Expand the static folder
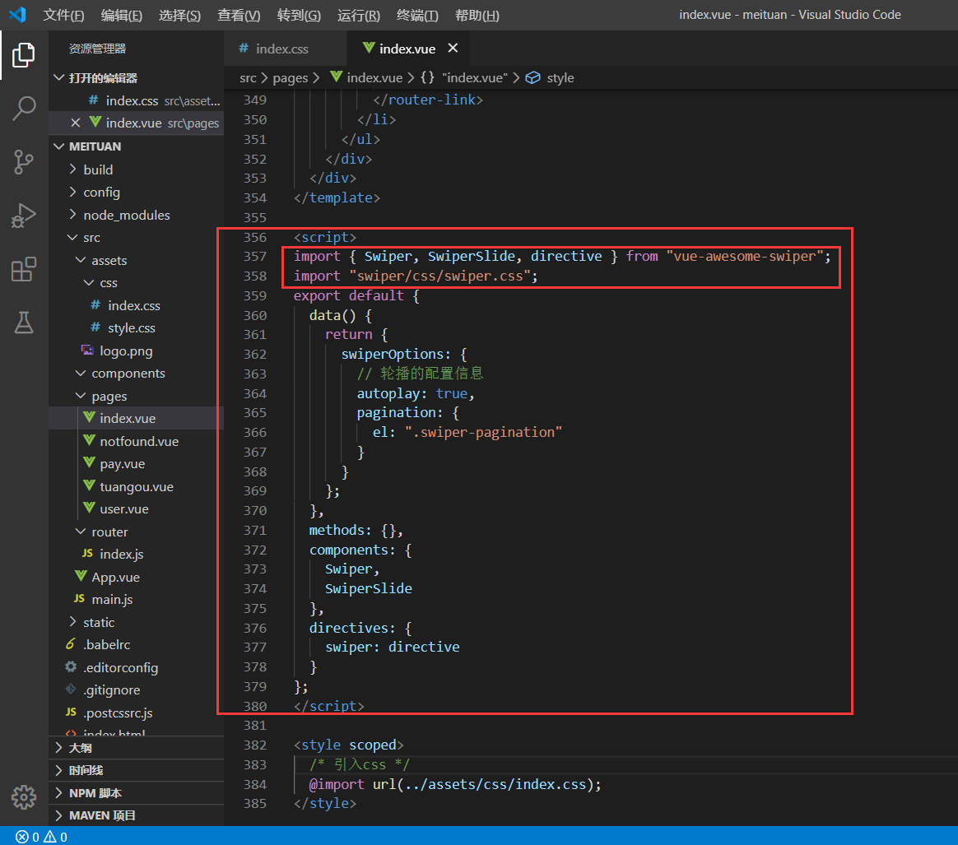The height and width of the screenshot is (845, 958). coord(73,621)
